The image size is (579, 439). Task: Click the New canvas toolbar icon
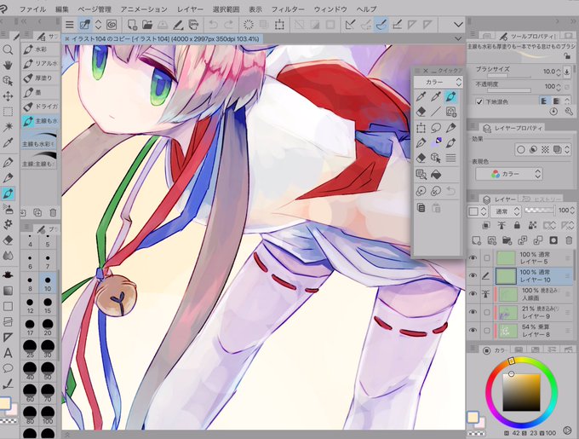point(132,25)
